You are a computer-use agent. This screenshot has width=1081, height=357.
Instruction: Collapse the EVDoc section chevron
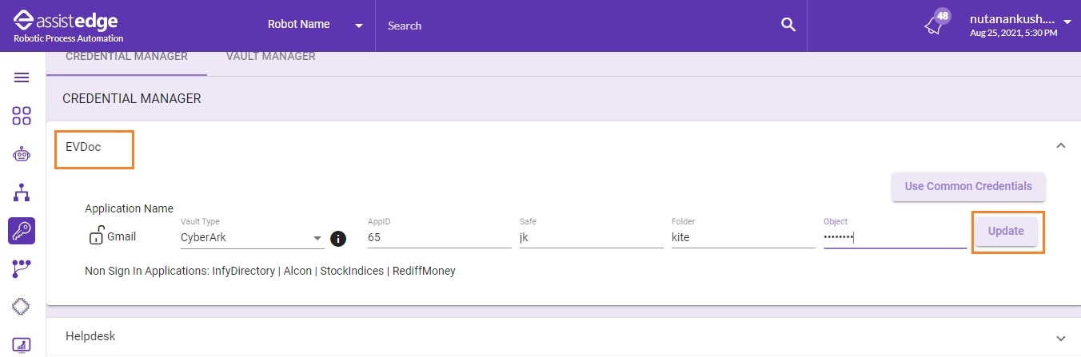pos(1061,145)
